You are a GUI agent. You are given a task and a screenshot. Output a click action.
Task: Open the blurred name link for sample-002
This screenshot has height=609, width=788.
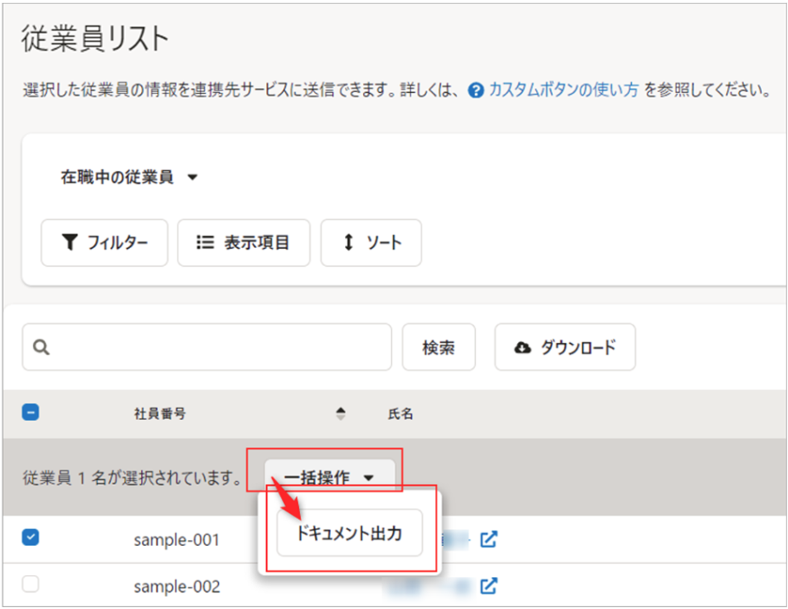[x=431, y=586]
